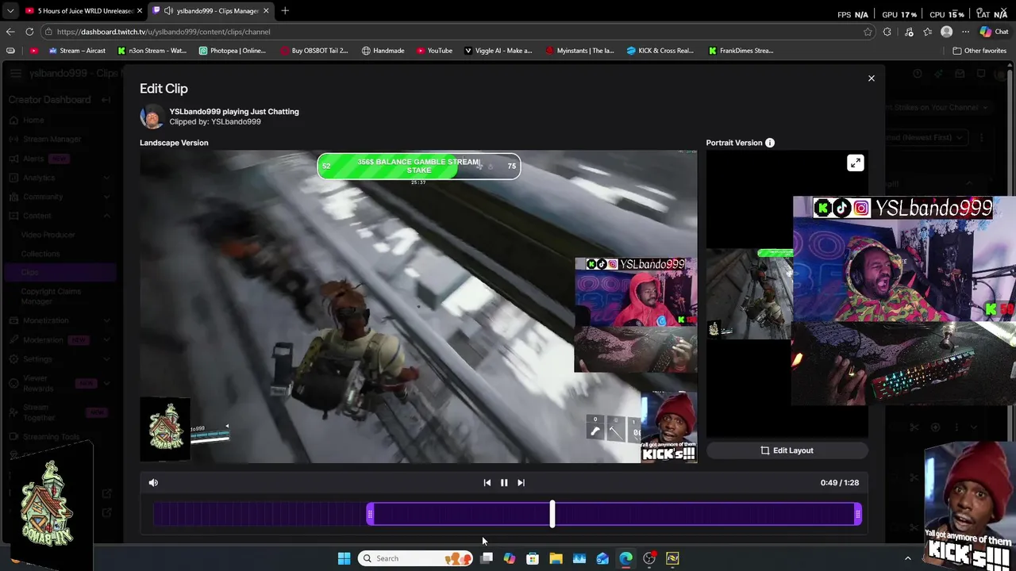The height and width of the screenshot is (571, 1016).
Task: Open the Myinstants bookmark
Action: 579,51
